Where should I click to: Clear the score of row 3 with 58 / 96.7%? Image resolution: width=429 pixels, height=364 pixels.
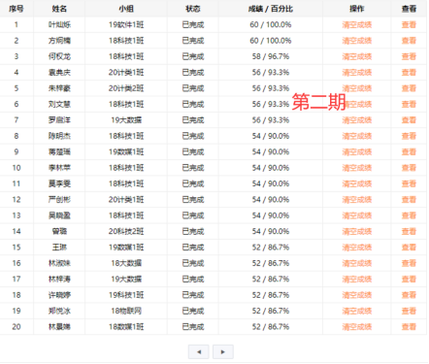357,56
